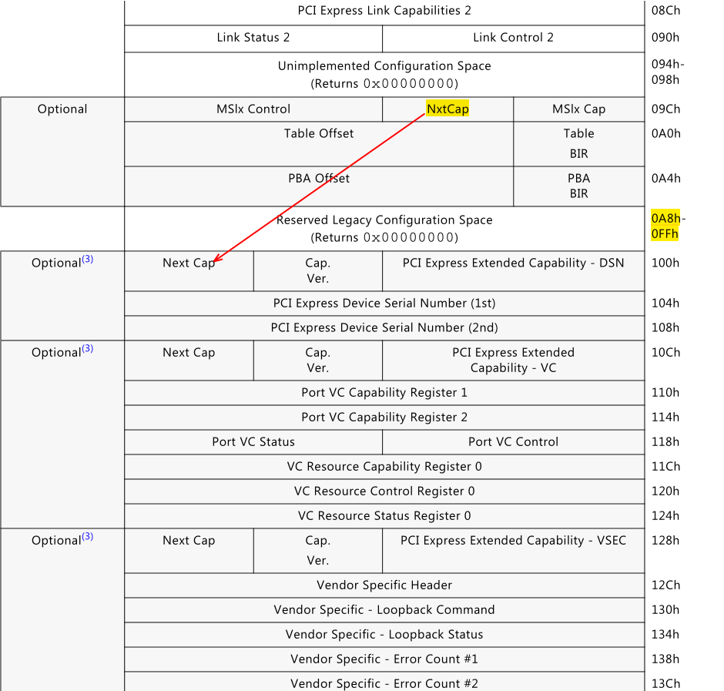Click the Vendor Specific Header row
Image resolution: width=724 pixels, height=691 pixels.
coord(384,585)
